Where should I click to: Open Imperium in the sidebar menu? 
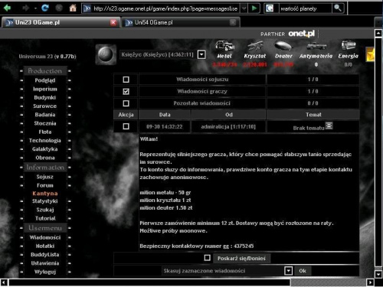(45, 89)
